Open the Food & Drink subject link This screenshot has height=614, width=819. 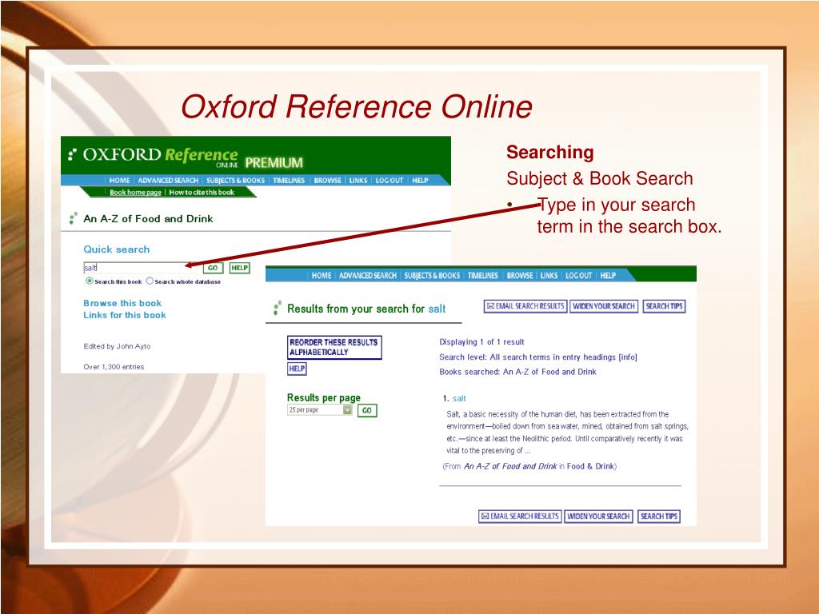coord(590,466)
